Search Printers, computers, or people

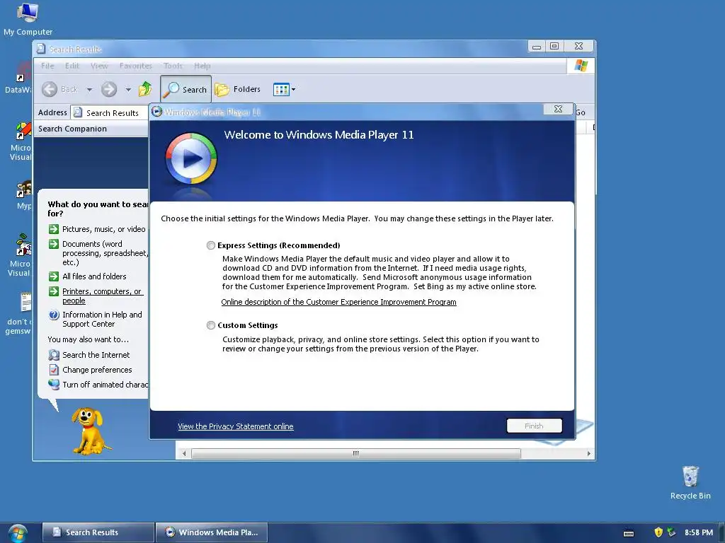[x=102, y=296]
